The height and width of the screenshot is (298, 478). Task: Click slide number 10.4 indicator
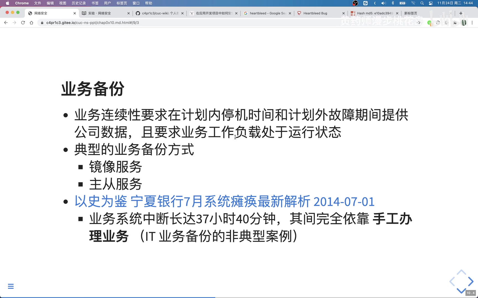471,293
